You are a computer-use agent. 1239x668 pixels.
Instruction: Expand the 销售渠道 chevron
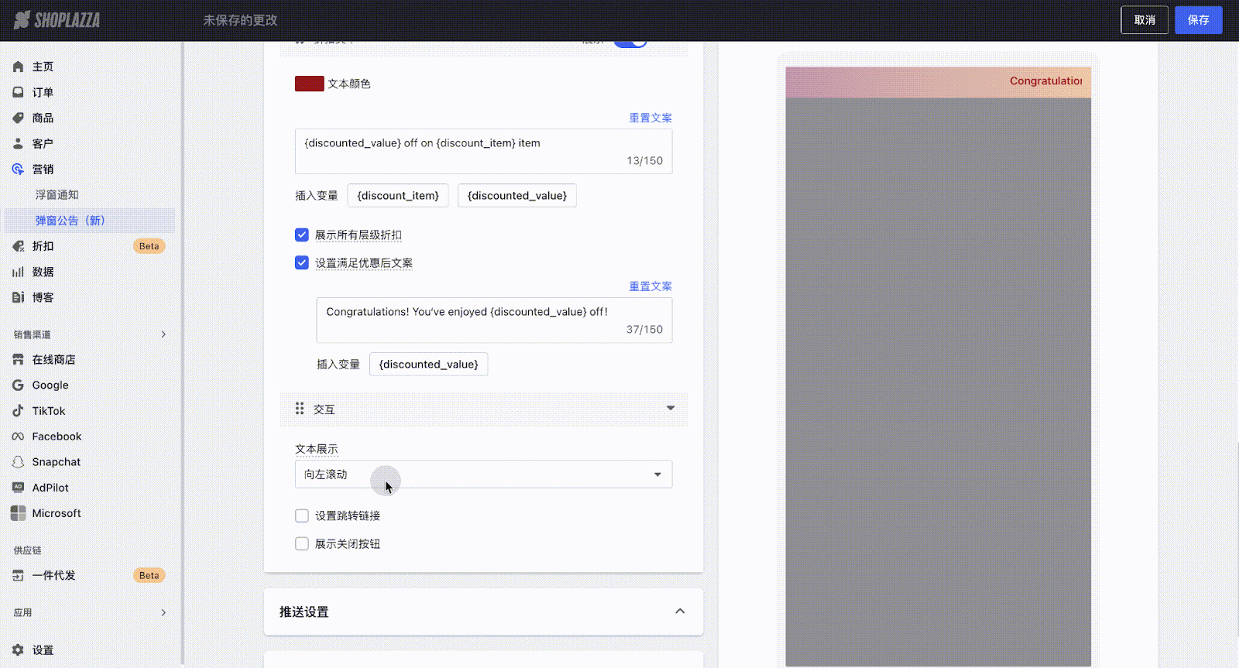point(163,334)
